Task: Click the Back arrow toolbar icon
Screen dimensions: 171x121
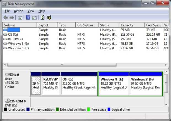Action: coord(6,17)
